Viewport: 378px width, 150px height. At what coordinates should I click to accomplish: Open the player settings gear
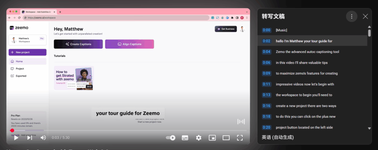[x=199, y=138]
